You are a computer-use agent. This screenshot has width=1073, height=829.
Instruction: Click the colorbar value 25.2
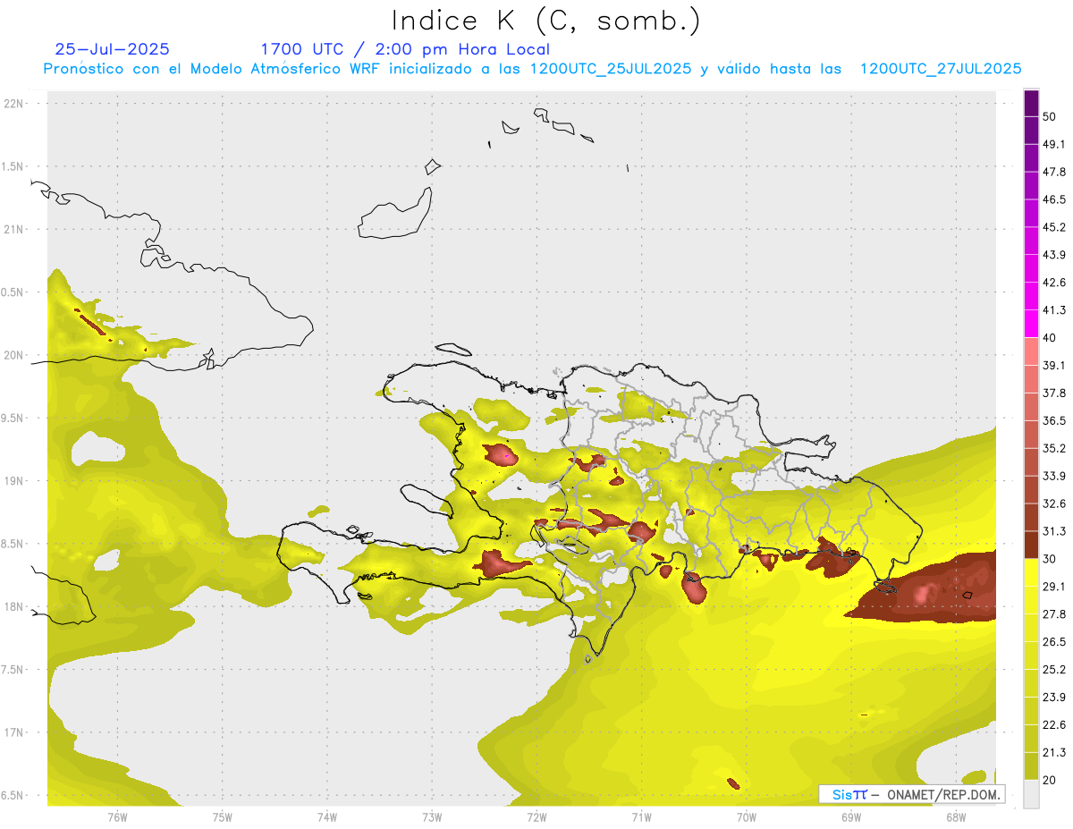[x=1054, y=670]
